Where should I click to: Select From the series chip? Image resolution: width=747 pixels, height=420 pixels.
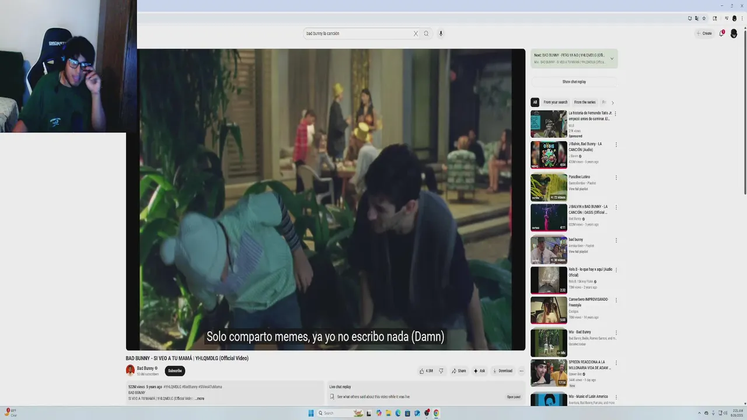pyautogui.click(x=585, y=102)
